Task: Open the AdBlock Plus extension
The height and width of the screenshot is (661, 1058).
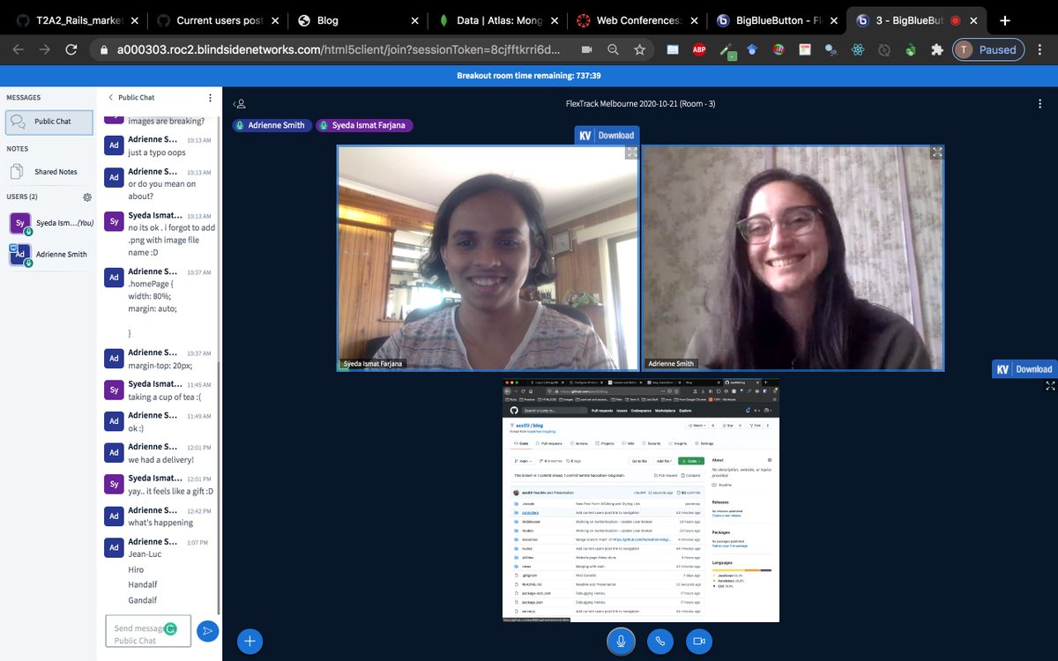Action: point(698,50)
